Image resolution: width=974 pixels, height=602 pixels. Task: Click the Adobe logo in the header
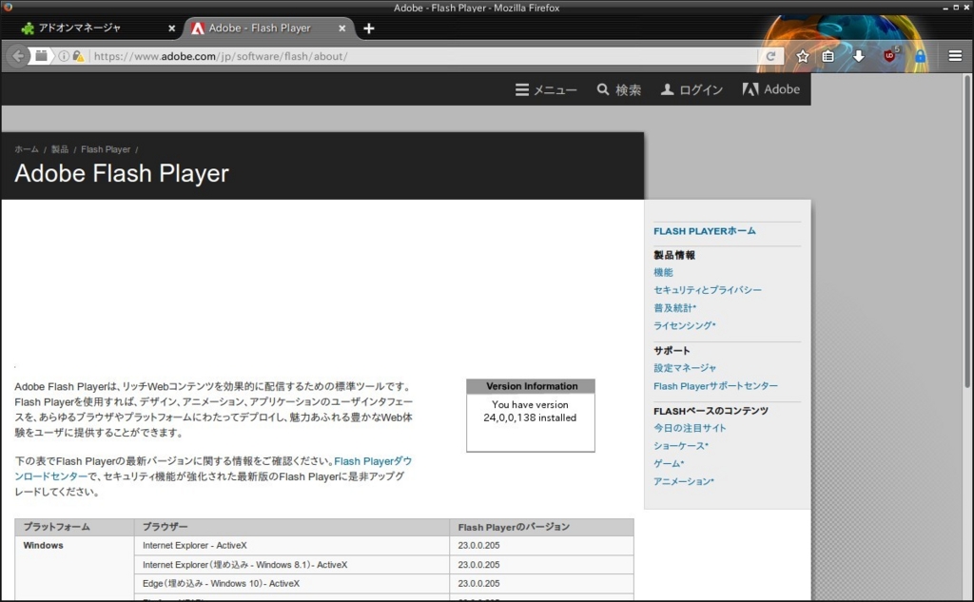pos(770,89)
